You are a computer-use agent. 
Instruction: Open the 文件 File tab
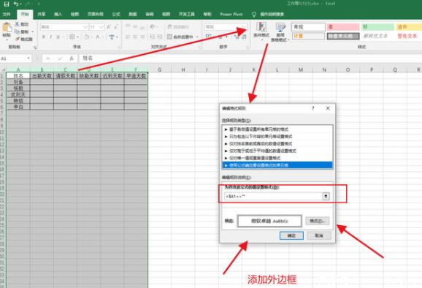pyautogui.click(x=7, y=15)
